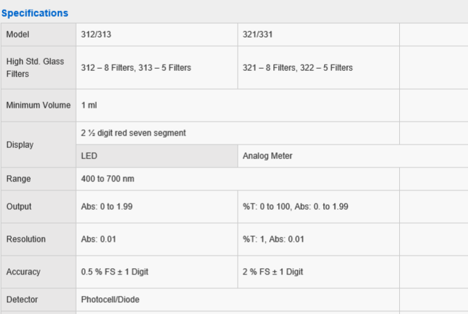Select the Output row label
This screenshot has width=468, height=314.
[38, 206]
